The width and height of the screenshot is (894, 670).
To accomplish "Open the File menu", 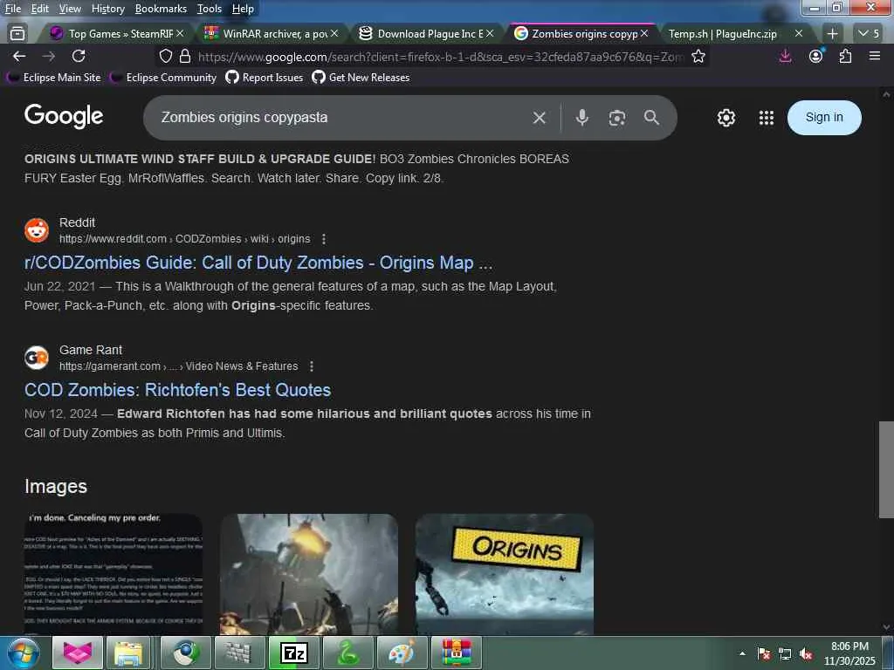I will point(12,9).
